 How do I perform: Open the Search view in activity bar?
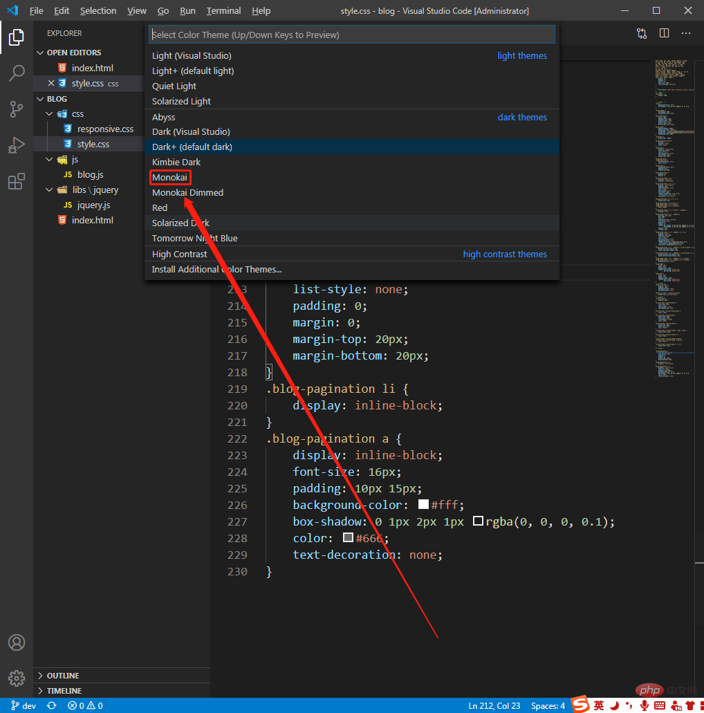click(17, 73)
